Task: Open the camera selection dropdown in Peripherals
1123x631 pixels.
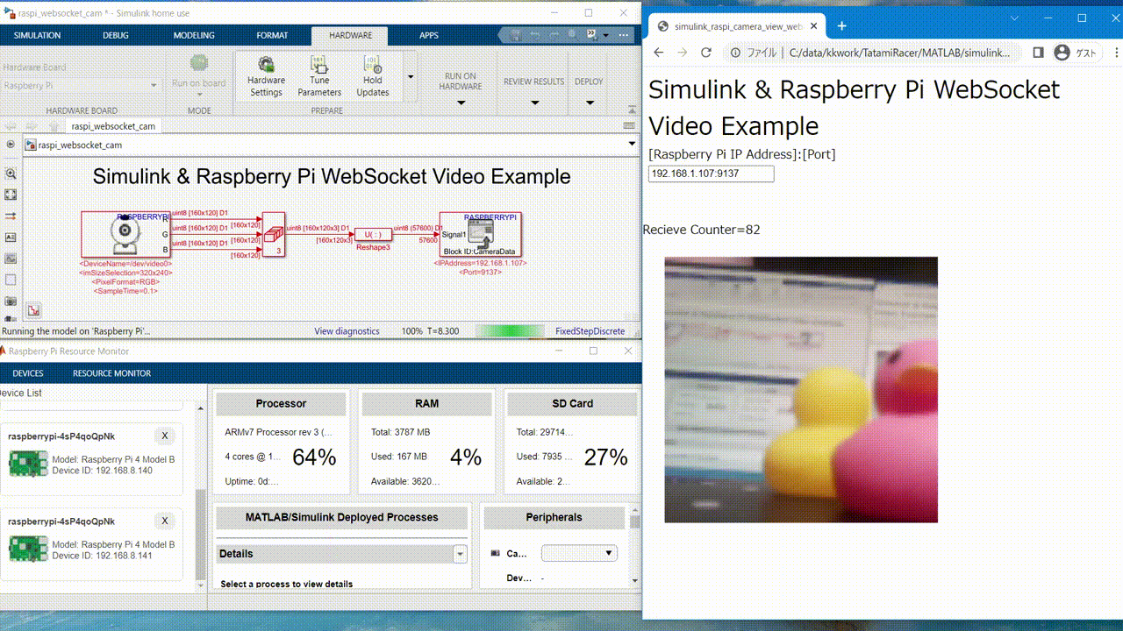Action: click(579, 553)
